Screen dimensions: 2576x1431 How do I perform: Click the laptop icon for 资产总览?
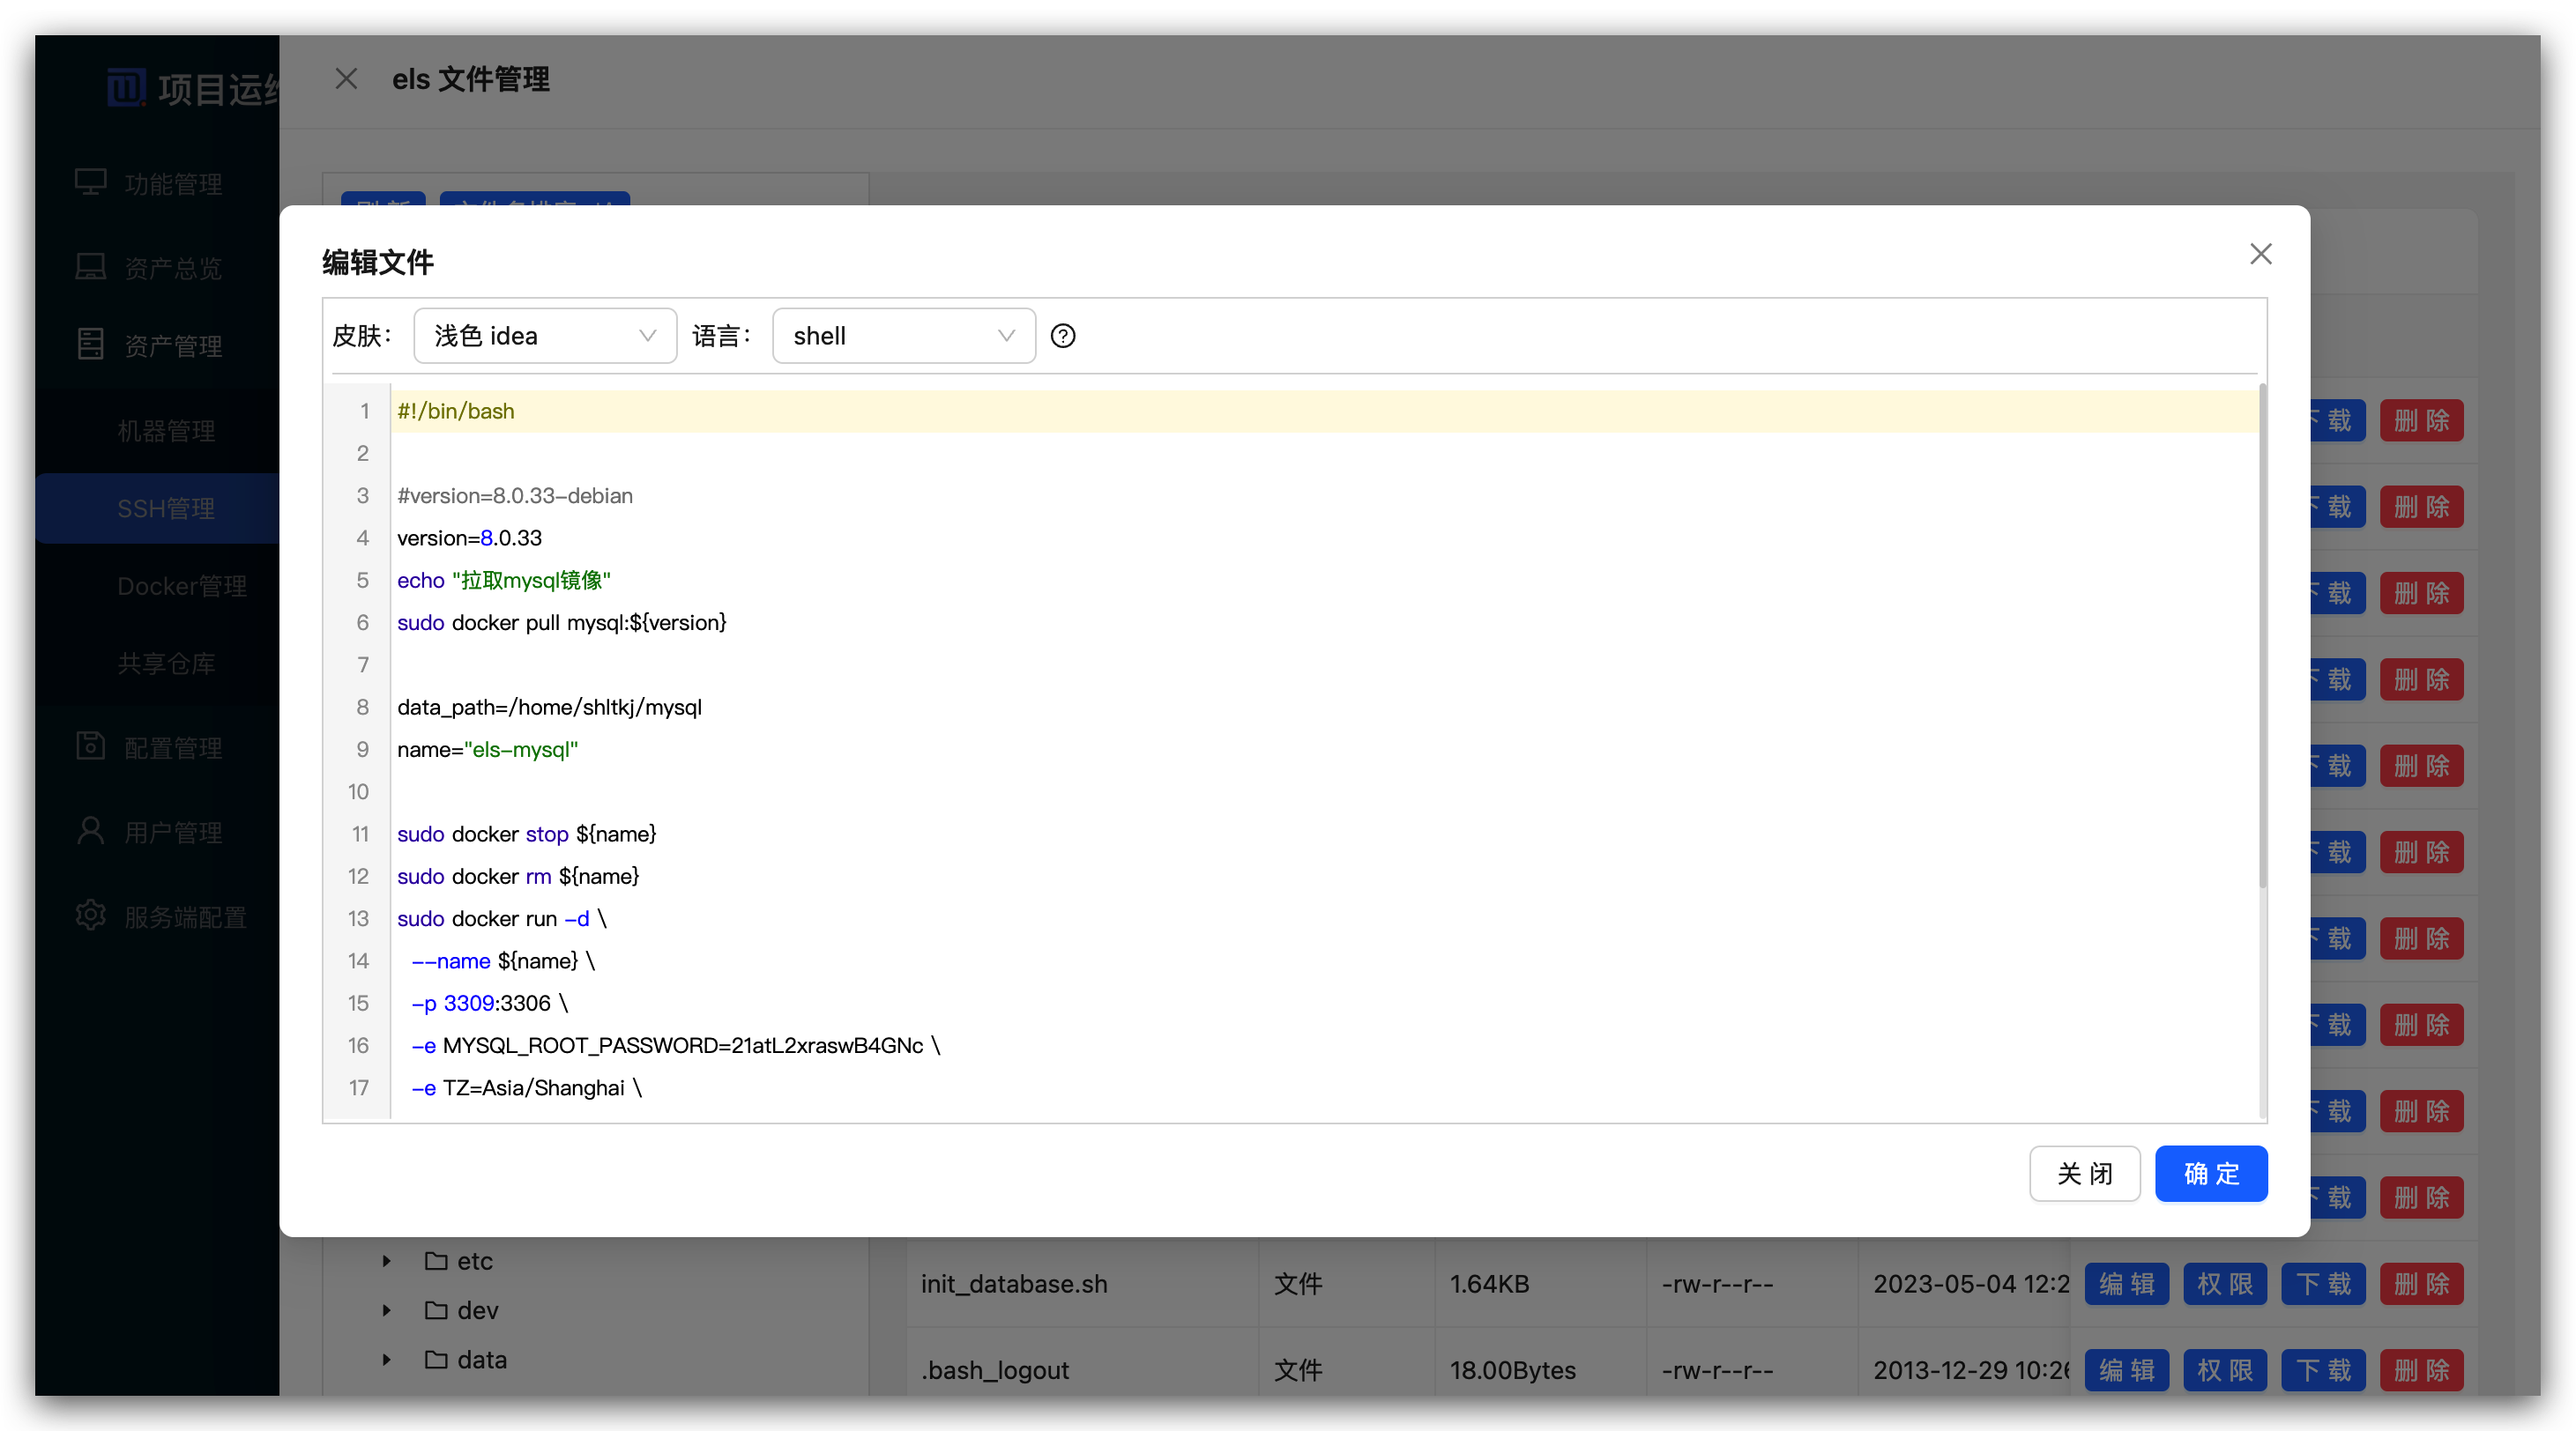[x=91, y=267]
